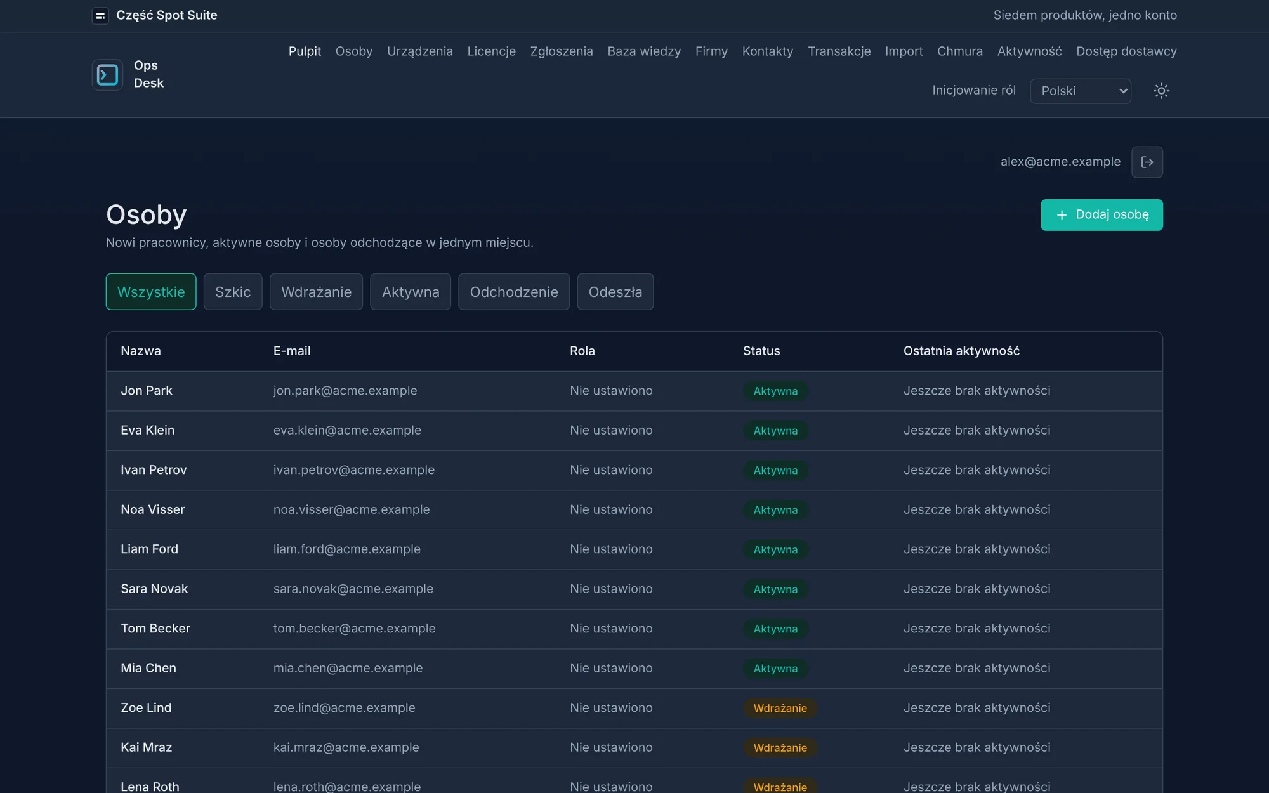Open Dostęp dostawcy section
Screen dimensions: 1269x793
[x=1126, y=51]
